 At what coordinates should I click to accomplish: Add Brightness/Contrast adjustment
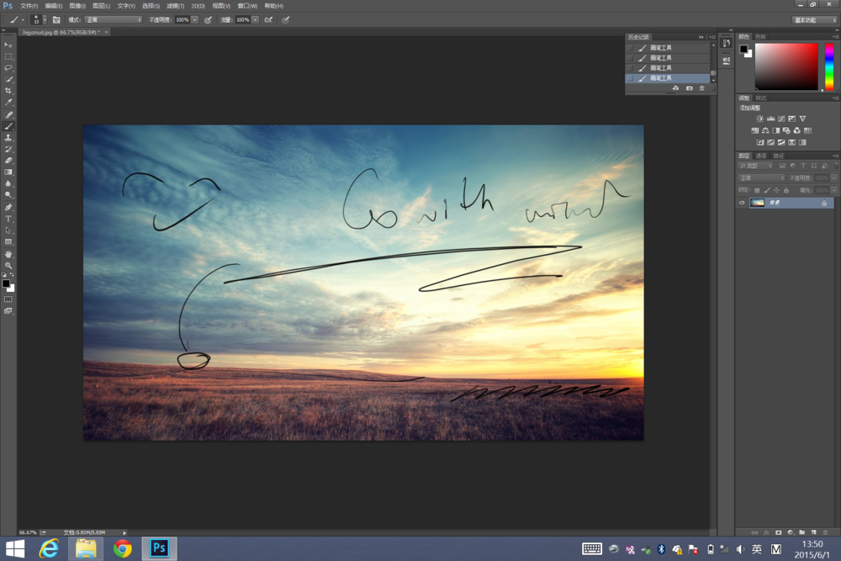[x=760, y=119]
